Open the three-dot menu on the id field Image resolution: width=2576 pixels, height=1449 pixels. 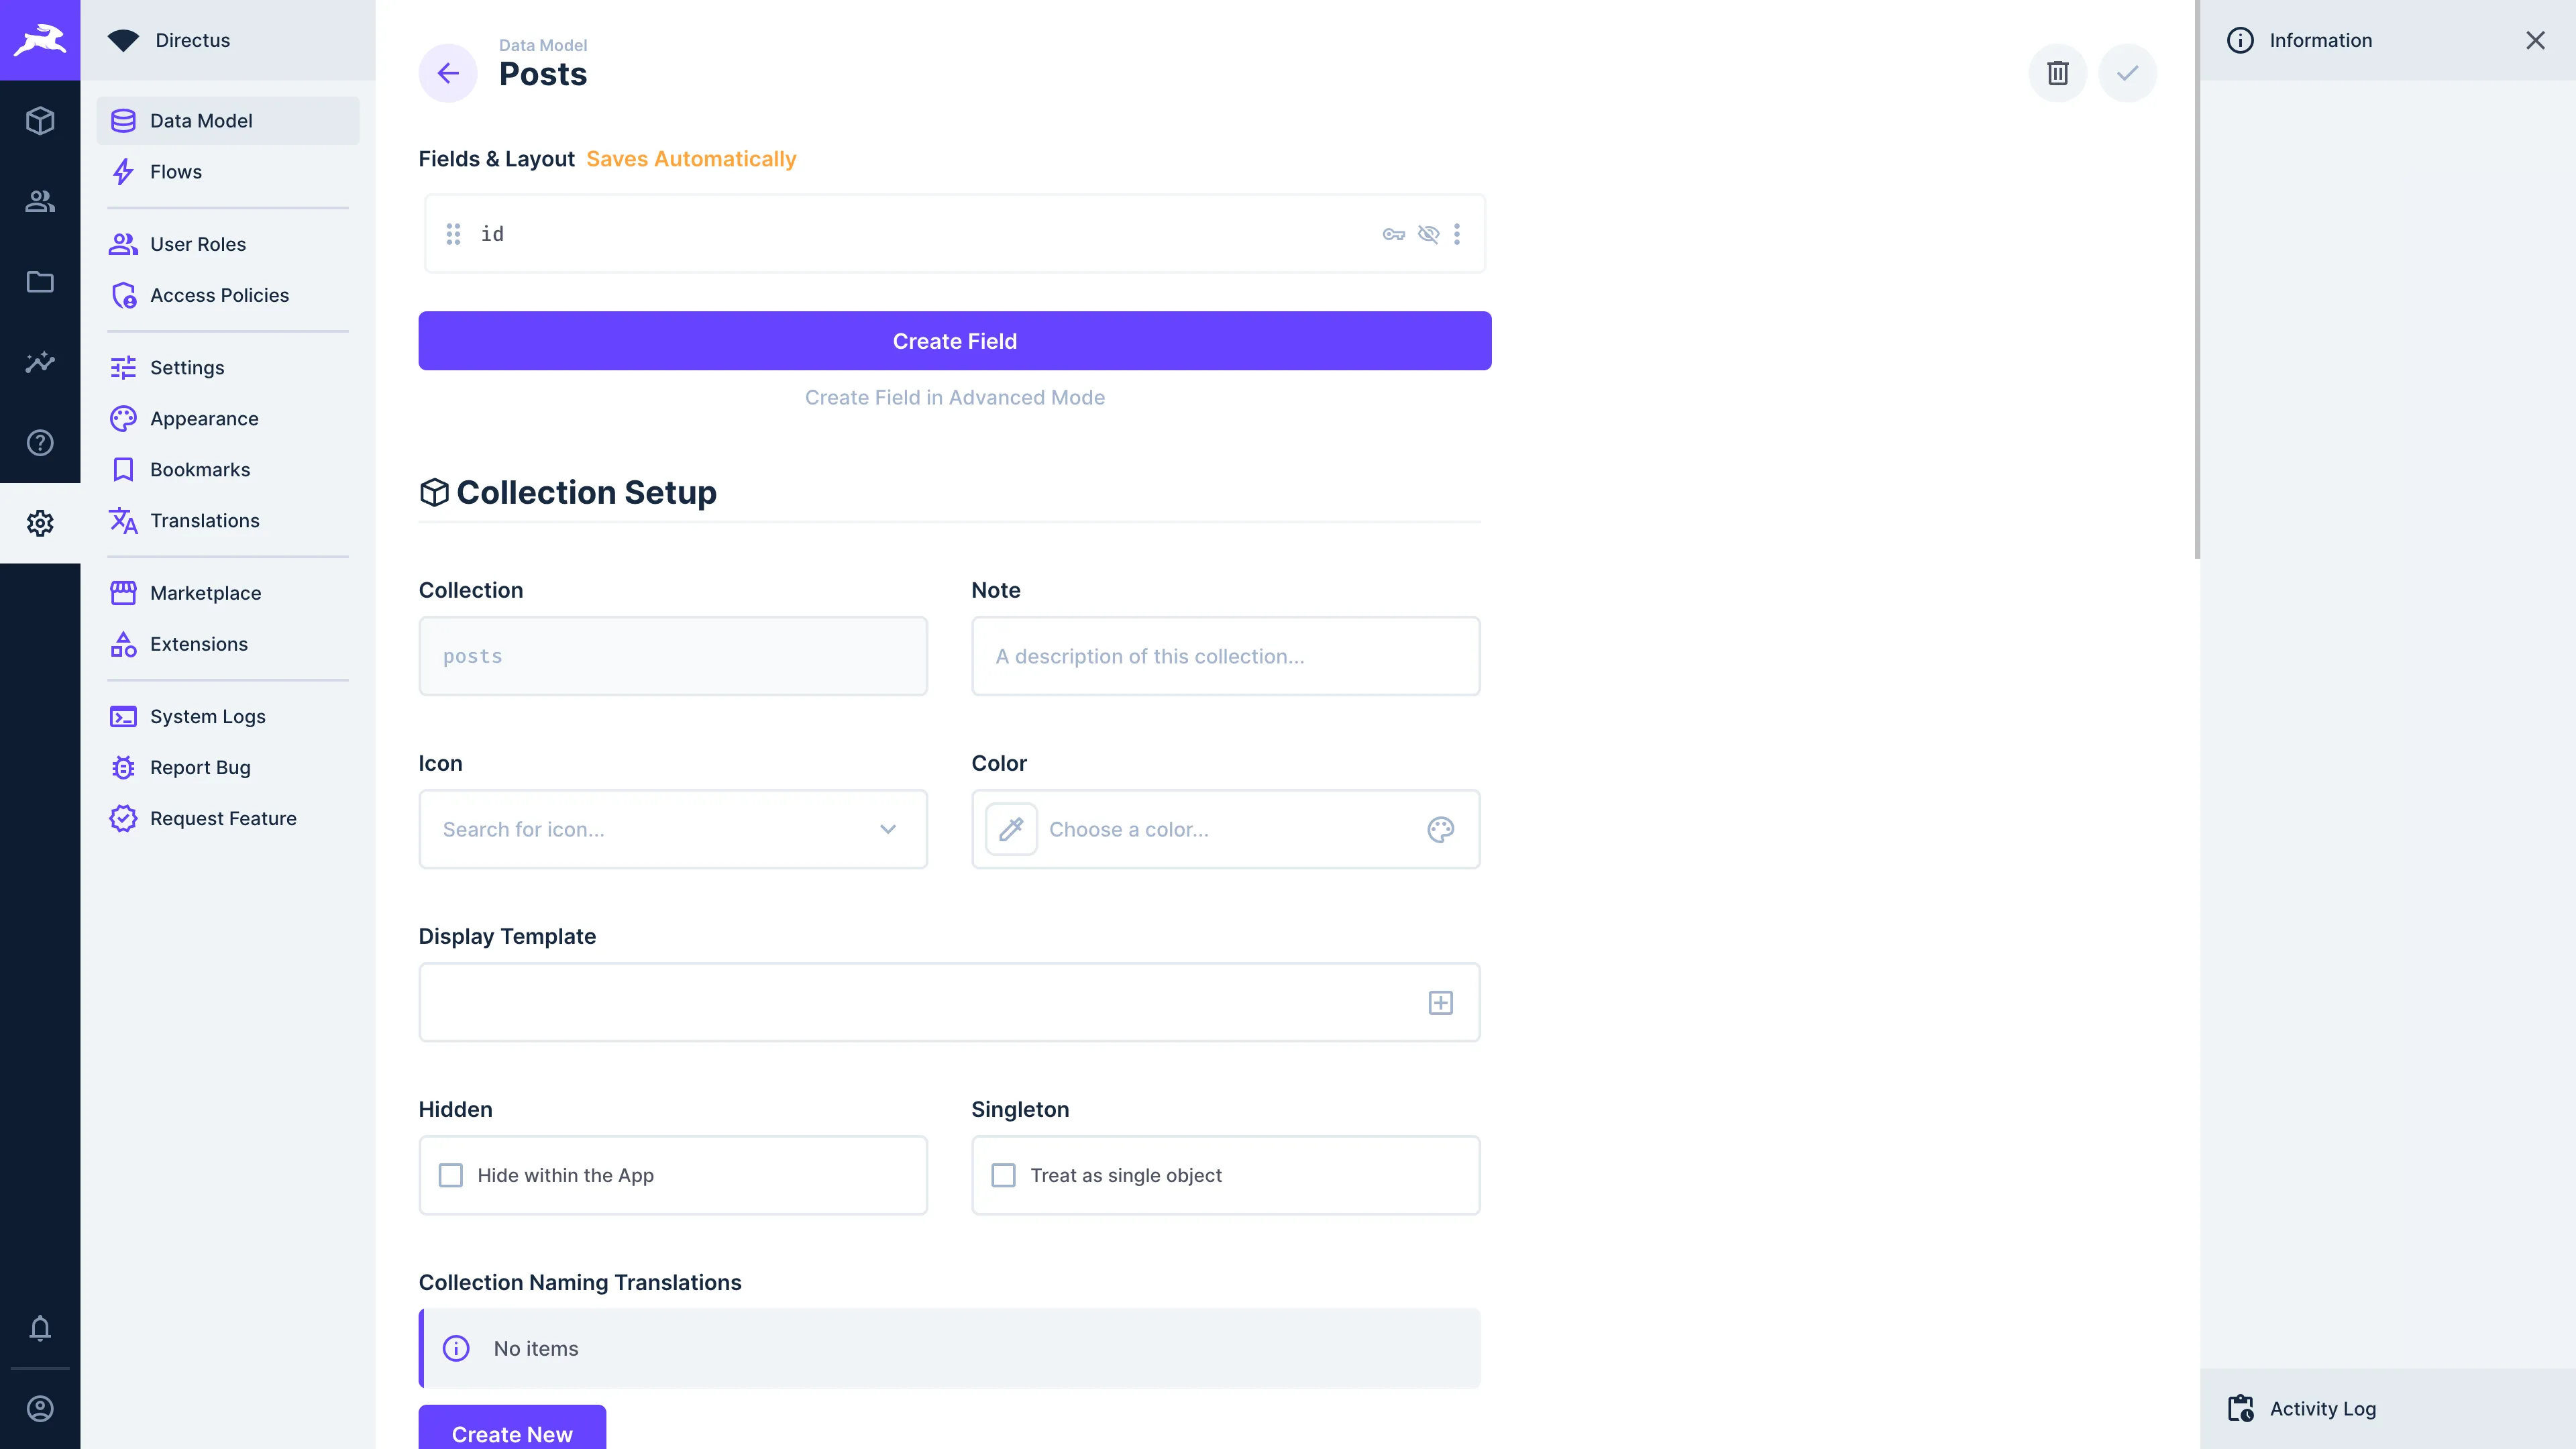click(x=1457, y=233)
